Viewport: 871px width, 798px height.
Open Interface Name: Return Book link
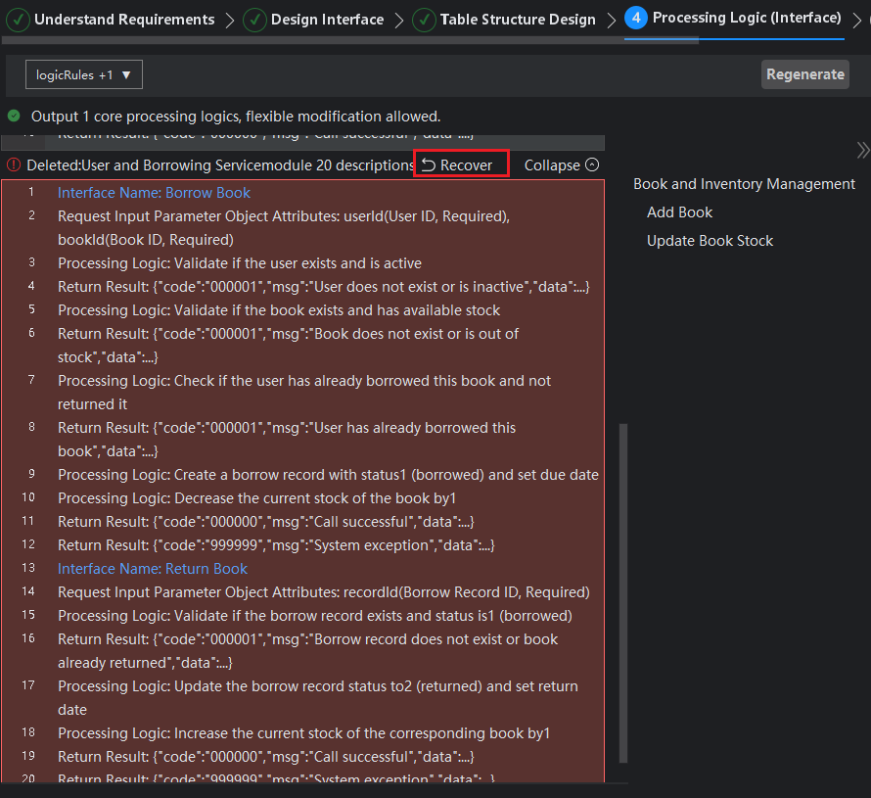[153, 569]
